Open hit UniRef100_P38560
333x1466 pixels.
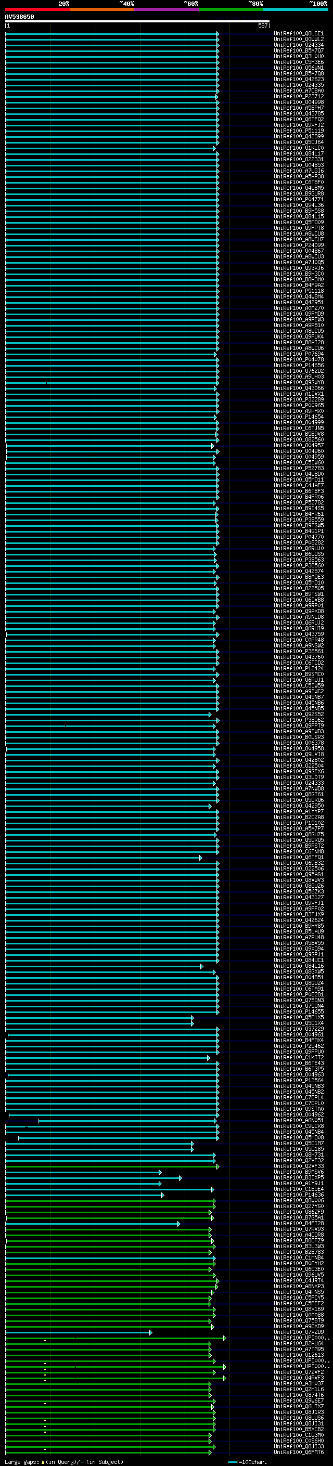pyautogui.click(x=299, y=566)
